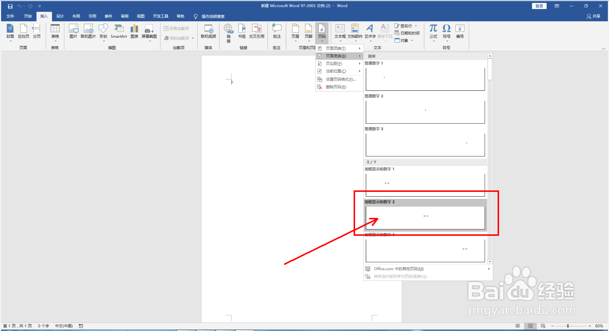Open the SmartArt insertion tool
Viewport: 609px width, 331px height.
point(119,32)
